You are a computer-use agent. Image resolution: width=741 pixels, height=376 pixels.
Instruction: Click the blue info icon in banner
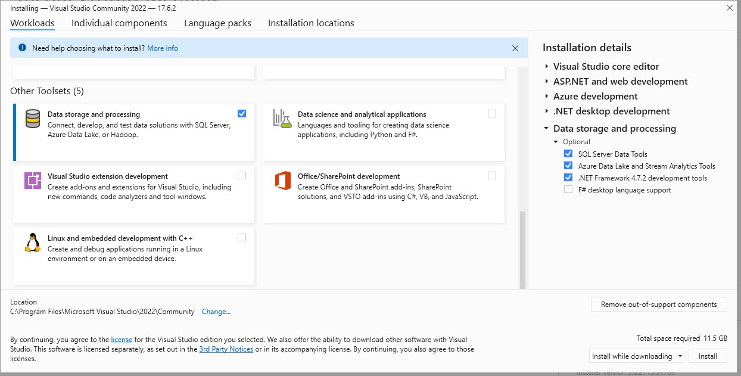click(x=22, y=48)
